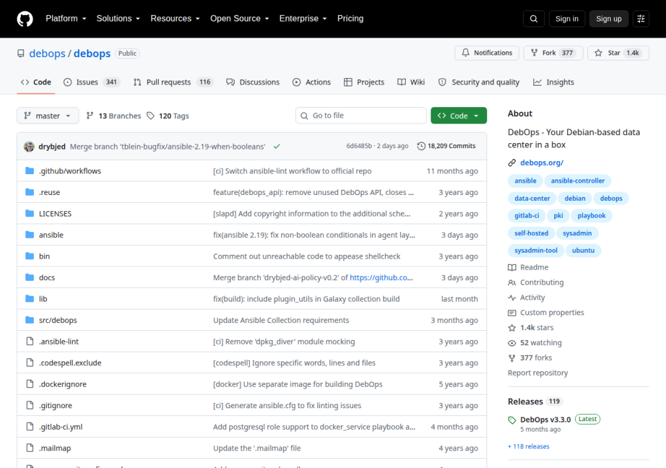Open the .reuse folder
The image size is (666, 468).
49,192
